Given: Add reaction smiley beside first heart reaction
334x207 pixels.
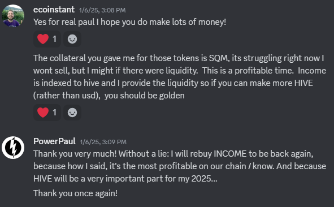Looking at the screenshot, I should coord(72,39).
